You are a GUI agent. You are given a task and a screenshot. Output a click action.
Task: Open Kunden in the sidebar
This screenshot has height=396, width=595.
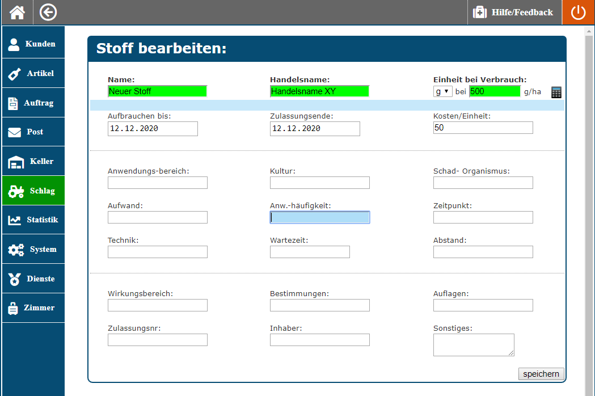[33, 44]
